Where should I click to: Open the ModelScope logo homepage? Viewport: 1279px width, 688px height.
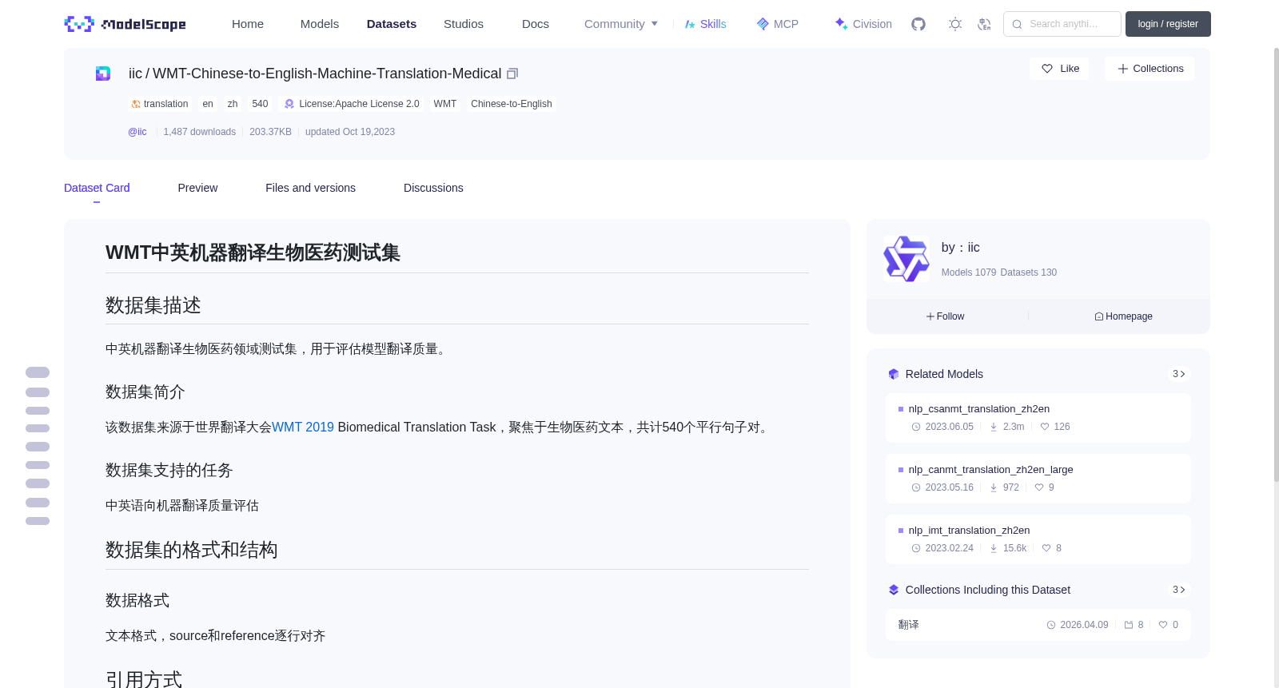(125, 24)
